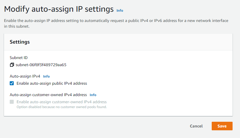This screenshot has height=138, width=240.
Task: Click the 'Subnet ID' field label
Action: (x=19, y=58)
